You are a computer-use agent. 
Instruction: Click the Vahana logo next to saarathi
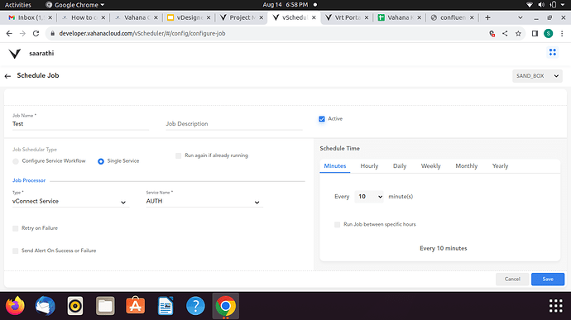pyautogui.click(x=15, y=54)
